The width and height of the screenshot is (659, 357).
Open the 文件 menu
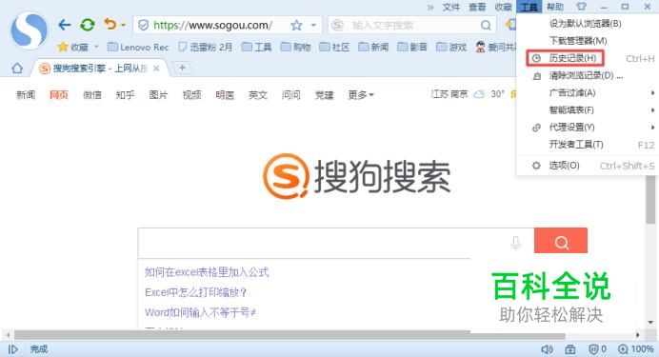(x=451, y=7)
